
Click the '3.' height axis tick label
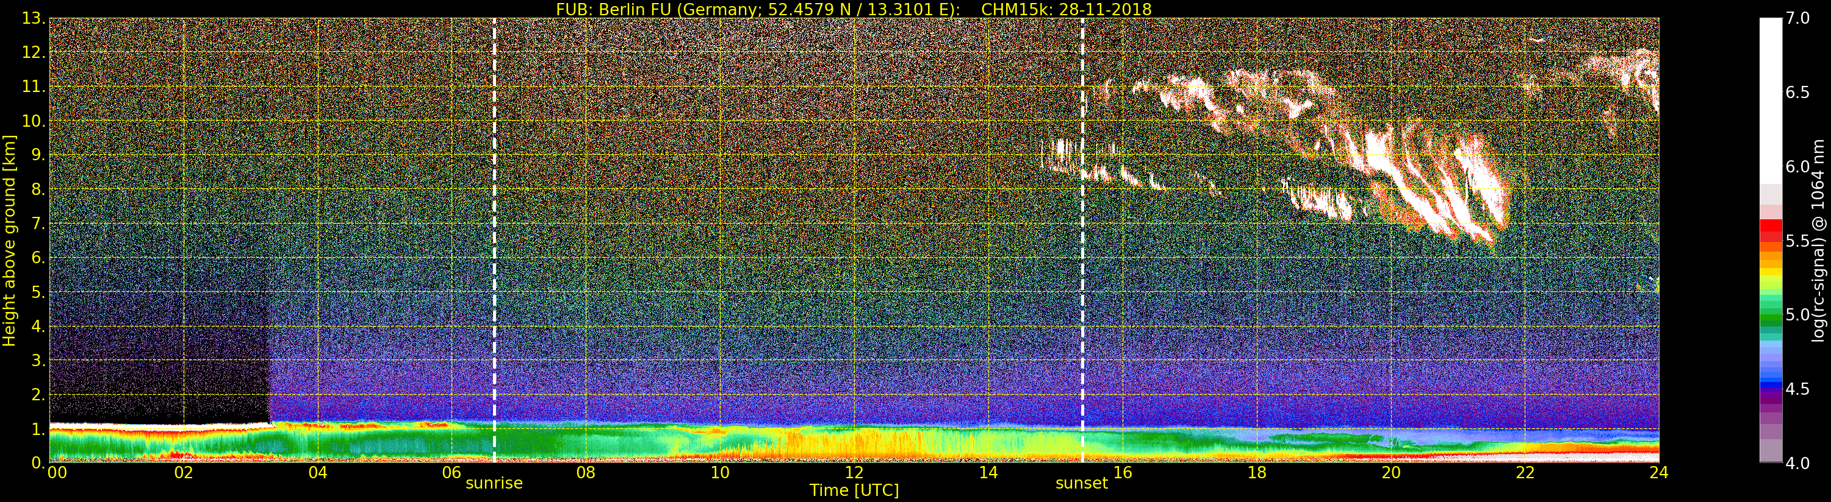pos(38,360)
